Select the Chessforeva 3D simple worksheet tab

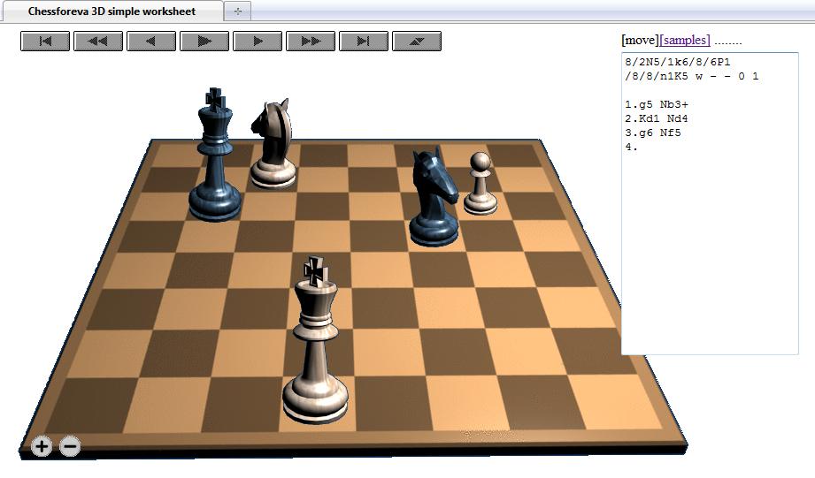[111, 11]
